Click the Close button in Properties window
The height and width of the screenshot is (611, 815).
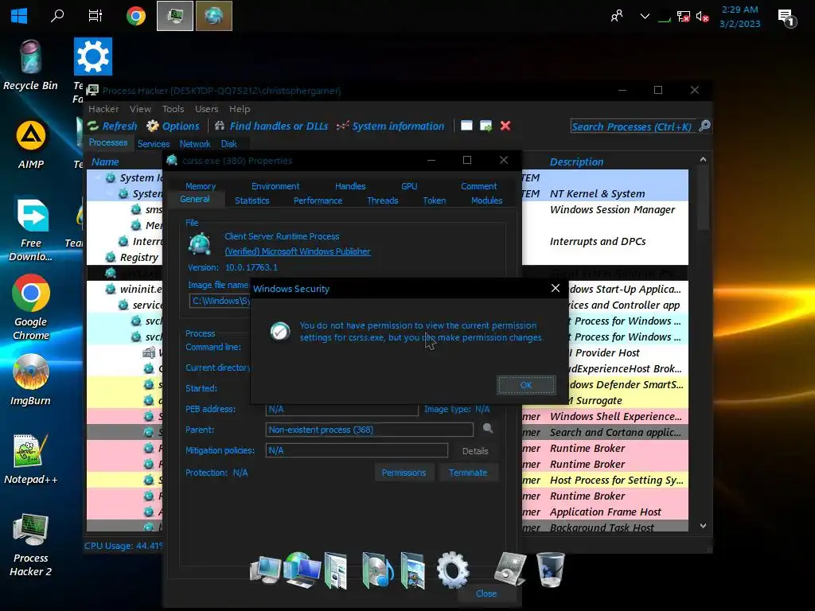pyautogui.click(x=486, y=593)
